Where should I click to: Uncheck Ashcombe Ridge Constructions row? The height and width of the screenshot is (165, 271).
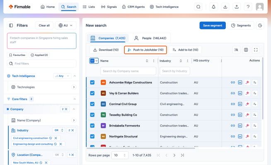(x=92, y=82)
